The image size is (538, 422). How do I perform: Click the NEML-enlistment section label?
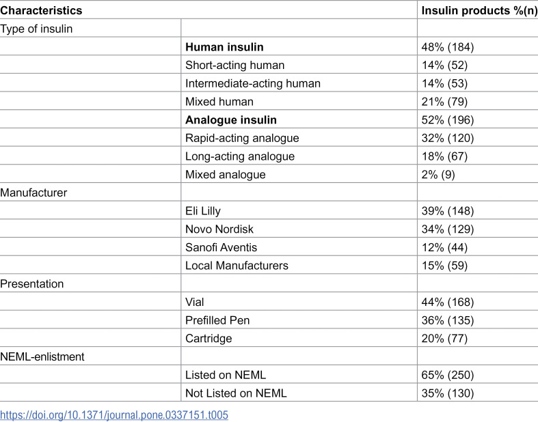coord(42,357)
